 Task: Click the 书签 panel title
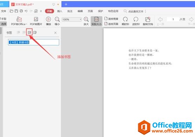click(x=9, y=33)
